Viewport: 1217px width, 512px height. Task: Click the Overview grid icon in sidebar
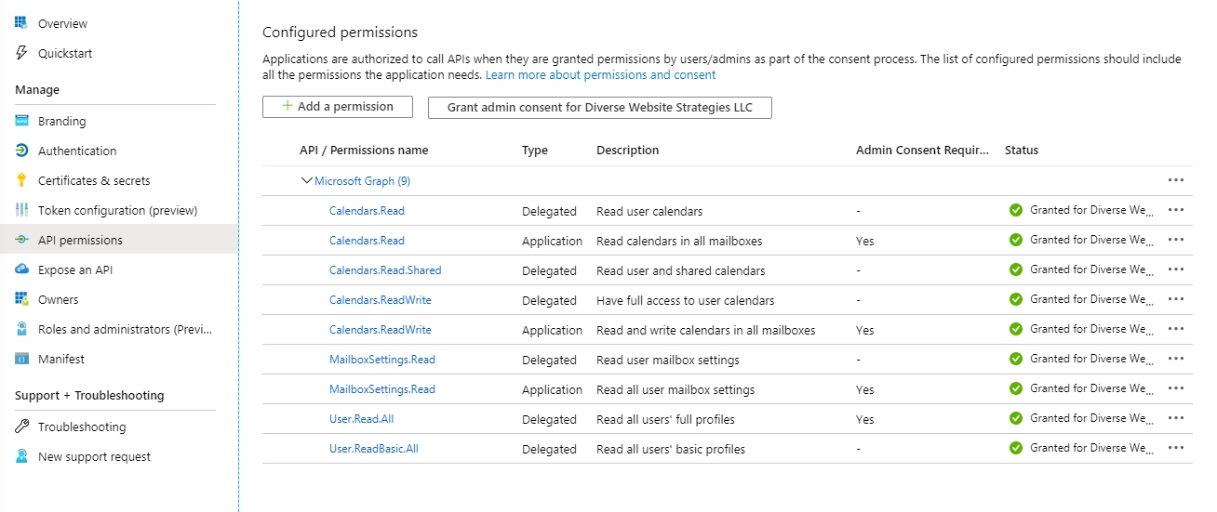(x=21, y=23)
